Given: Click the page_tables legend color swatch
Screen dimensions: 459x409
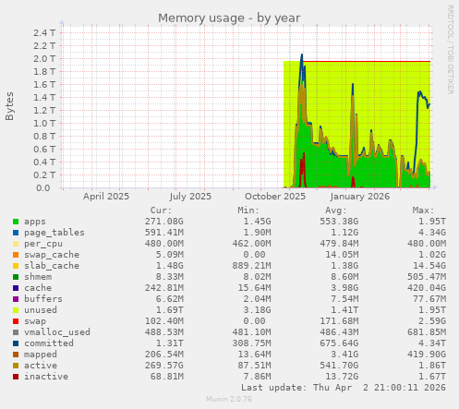Looking at the screenshot, I should coord(16,233).
